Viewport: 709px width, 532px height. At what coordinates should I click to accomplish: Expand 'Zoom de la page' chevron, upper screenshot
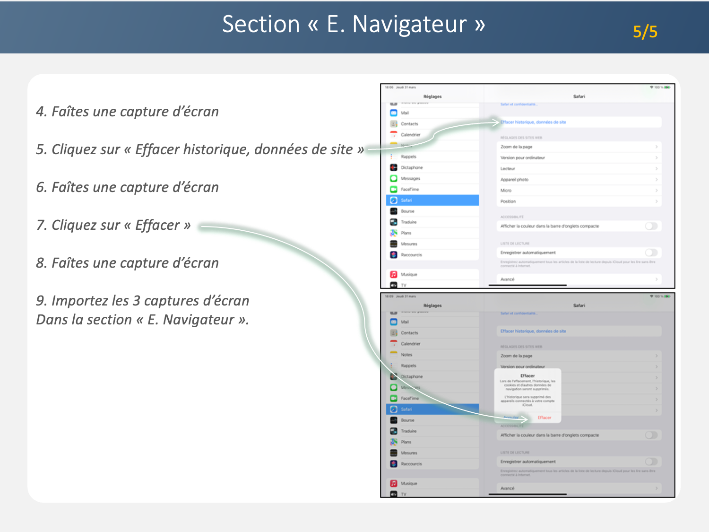[657, 147]
